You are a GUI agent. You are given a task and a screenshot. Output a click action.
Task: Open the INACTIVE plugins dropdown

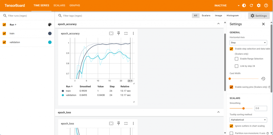227,6
